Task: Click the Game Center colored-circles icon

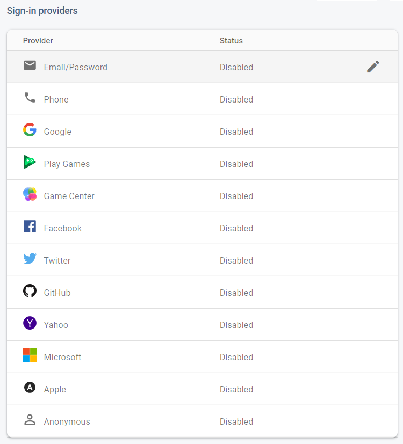Action: [x=30, y=196]
